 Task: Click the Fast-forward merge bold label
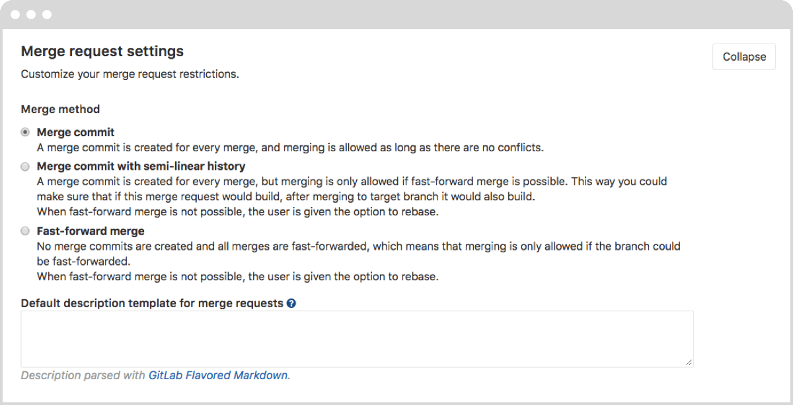[x=91, y=231]
